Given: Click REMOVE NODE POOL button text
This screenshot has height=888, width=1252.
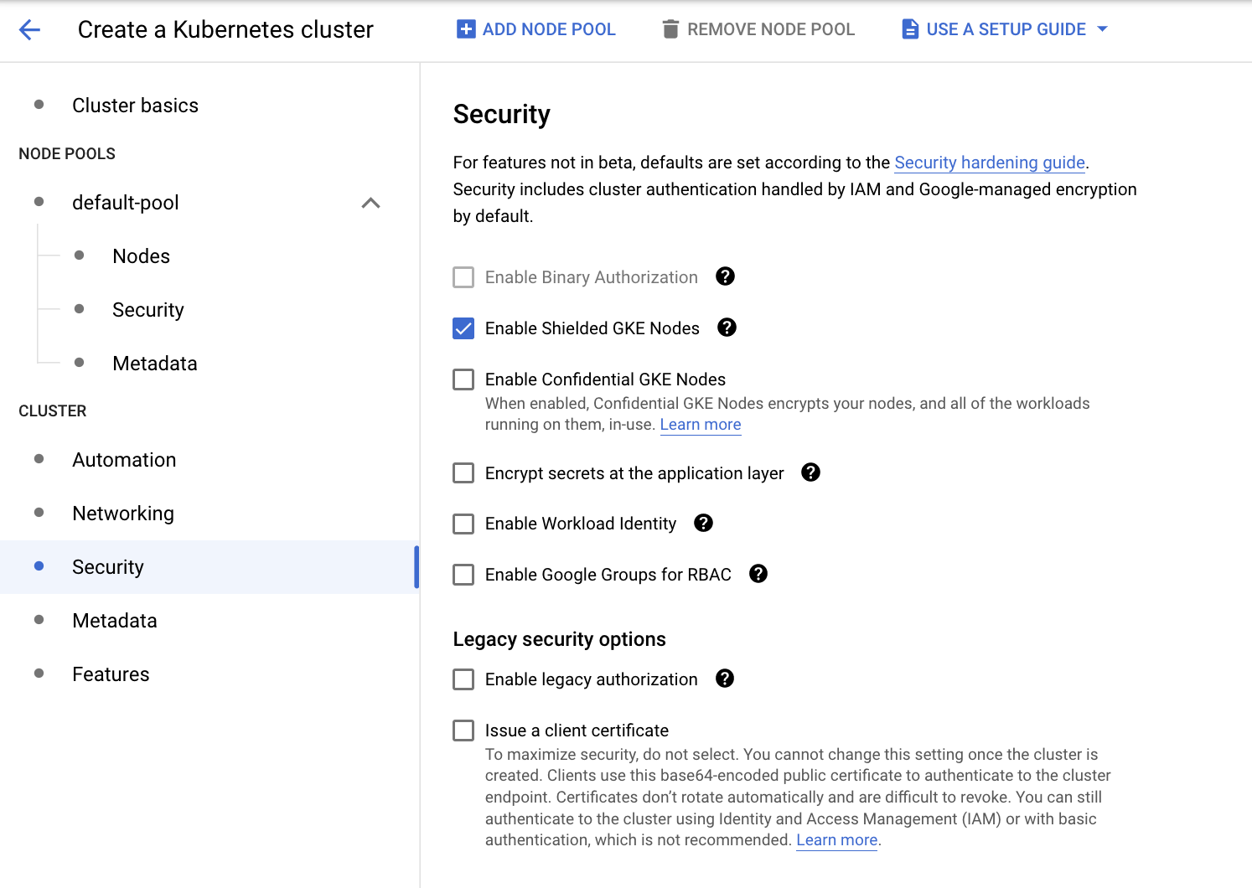Looking at the screenshot, I should (x=771, y=29).
